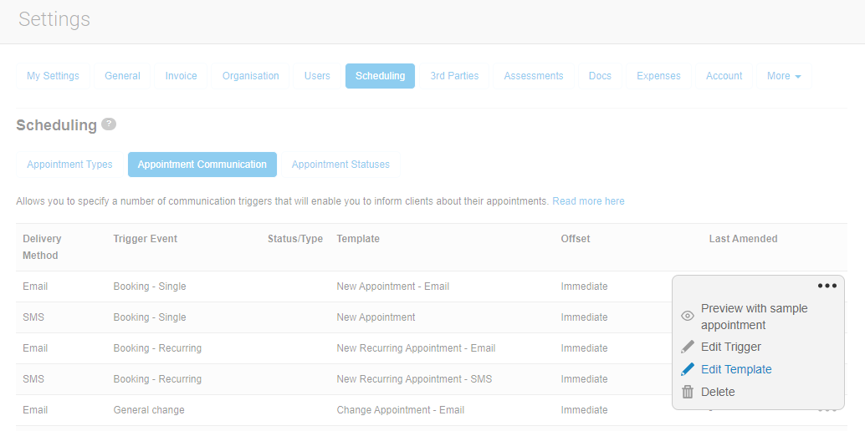Click the Status/Type column header
The height and width of the screenshot is (431, 865).
295,239
